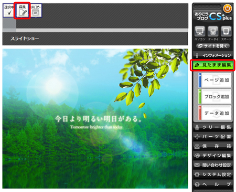
Task: Open the デザイン編集 palette menu item
Action: (x=213, y=156)
